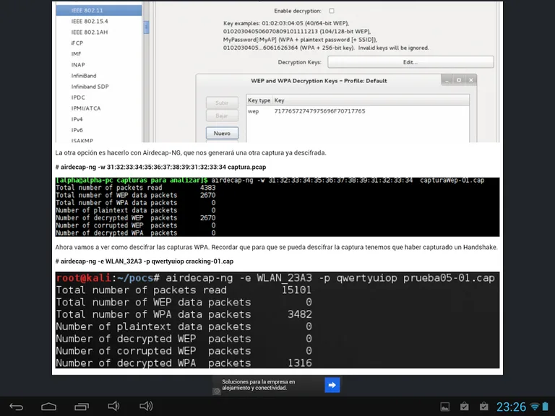Image resolution: width=555 pixels, height=416 pixels.
Task: Click the ad text 'Soluciones para la empresa'
Action: tap(259, 385)
